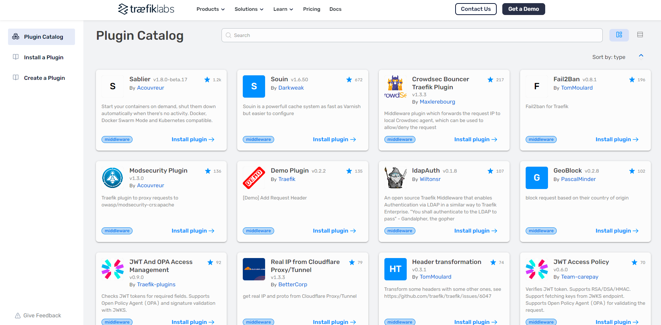Open author Maxlerebourg link
This screenshot has height=325, width=661.
tap(437, 102)
